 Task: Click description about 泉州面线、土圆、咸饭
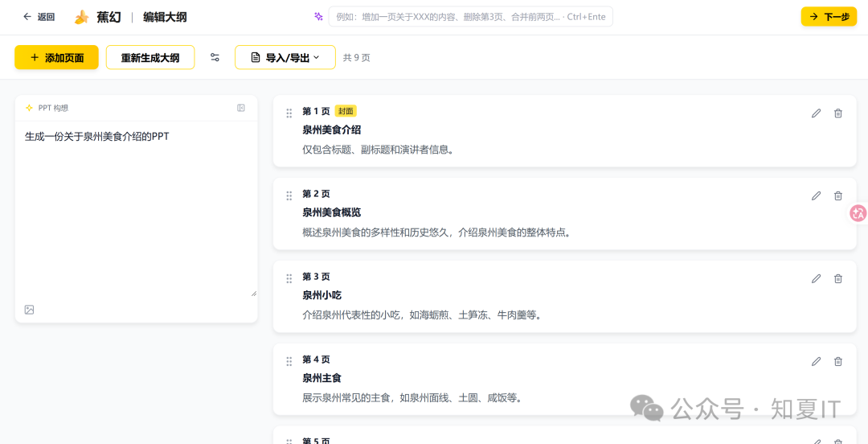coord(412,398)
